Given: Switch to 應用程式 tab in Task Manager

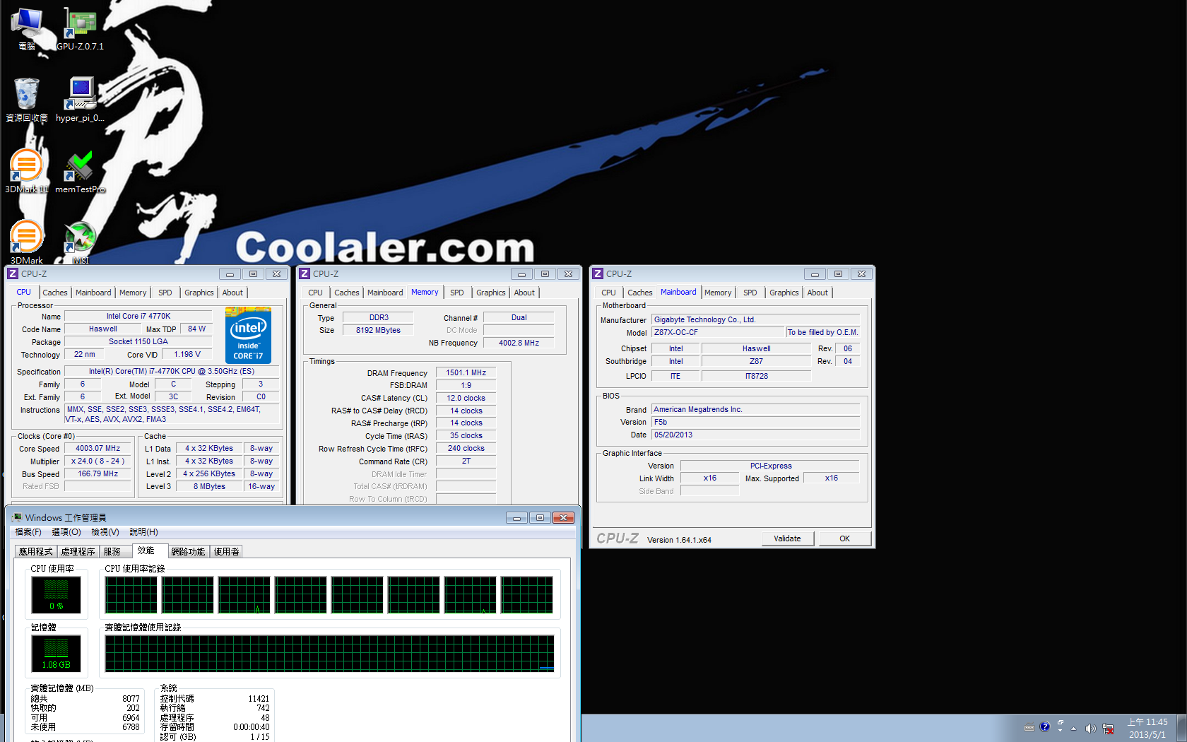Looking at the screenshot, I should pyautogui.click(x=36, y=551).
